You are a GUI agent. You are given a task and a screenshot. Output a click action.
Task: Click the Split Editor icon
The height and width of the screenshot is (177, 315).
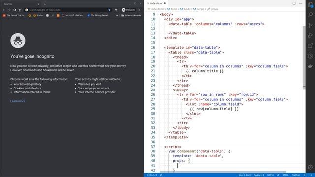pos(294,3)
